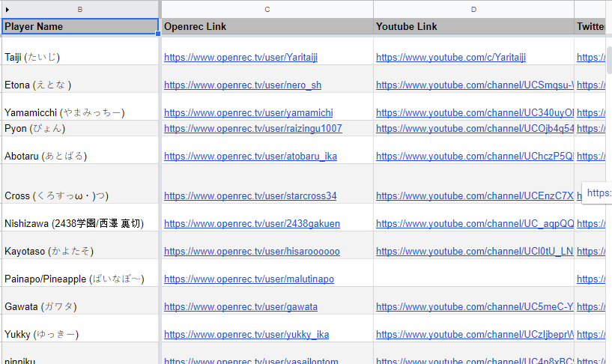Open YouTube channel link UCSmqsu in Etona row

click(x=475, y=85)
